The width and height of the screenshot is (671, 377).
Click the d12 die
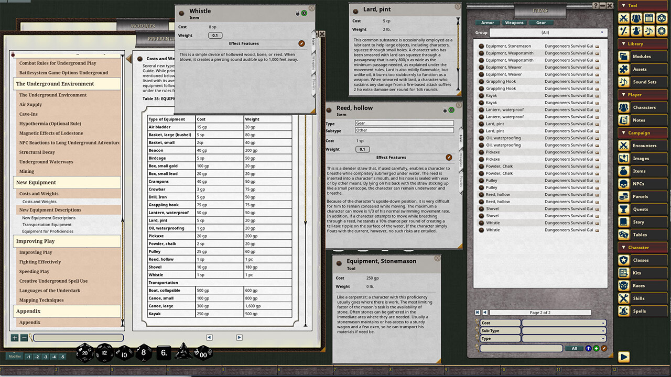click(104, 353)
